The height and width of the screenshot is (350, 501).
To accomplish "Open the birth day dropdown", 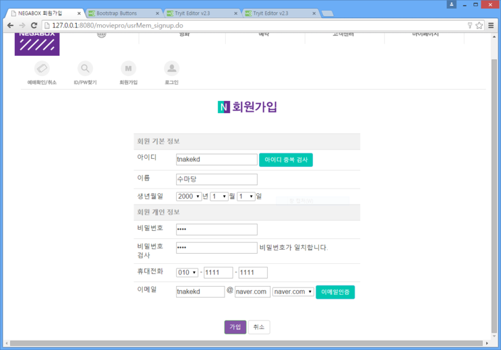I will (245, 197).
